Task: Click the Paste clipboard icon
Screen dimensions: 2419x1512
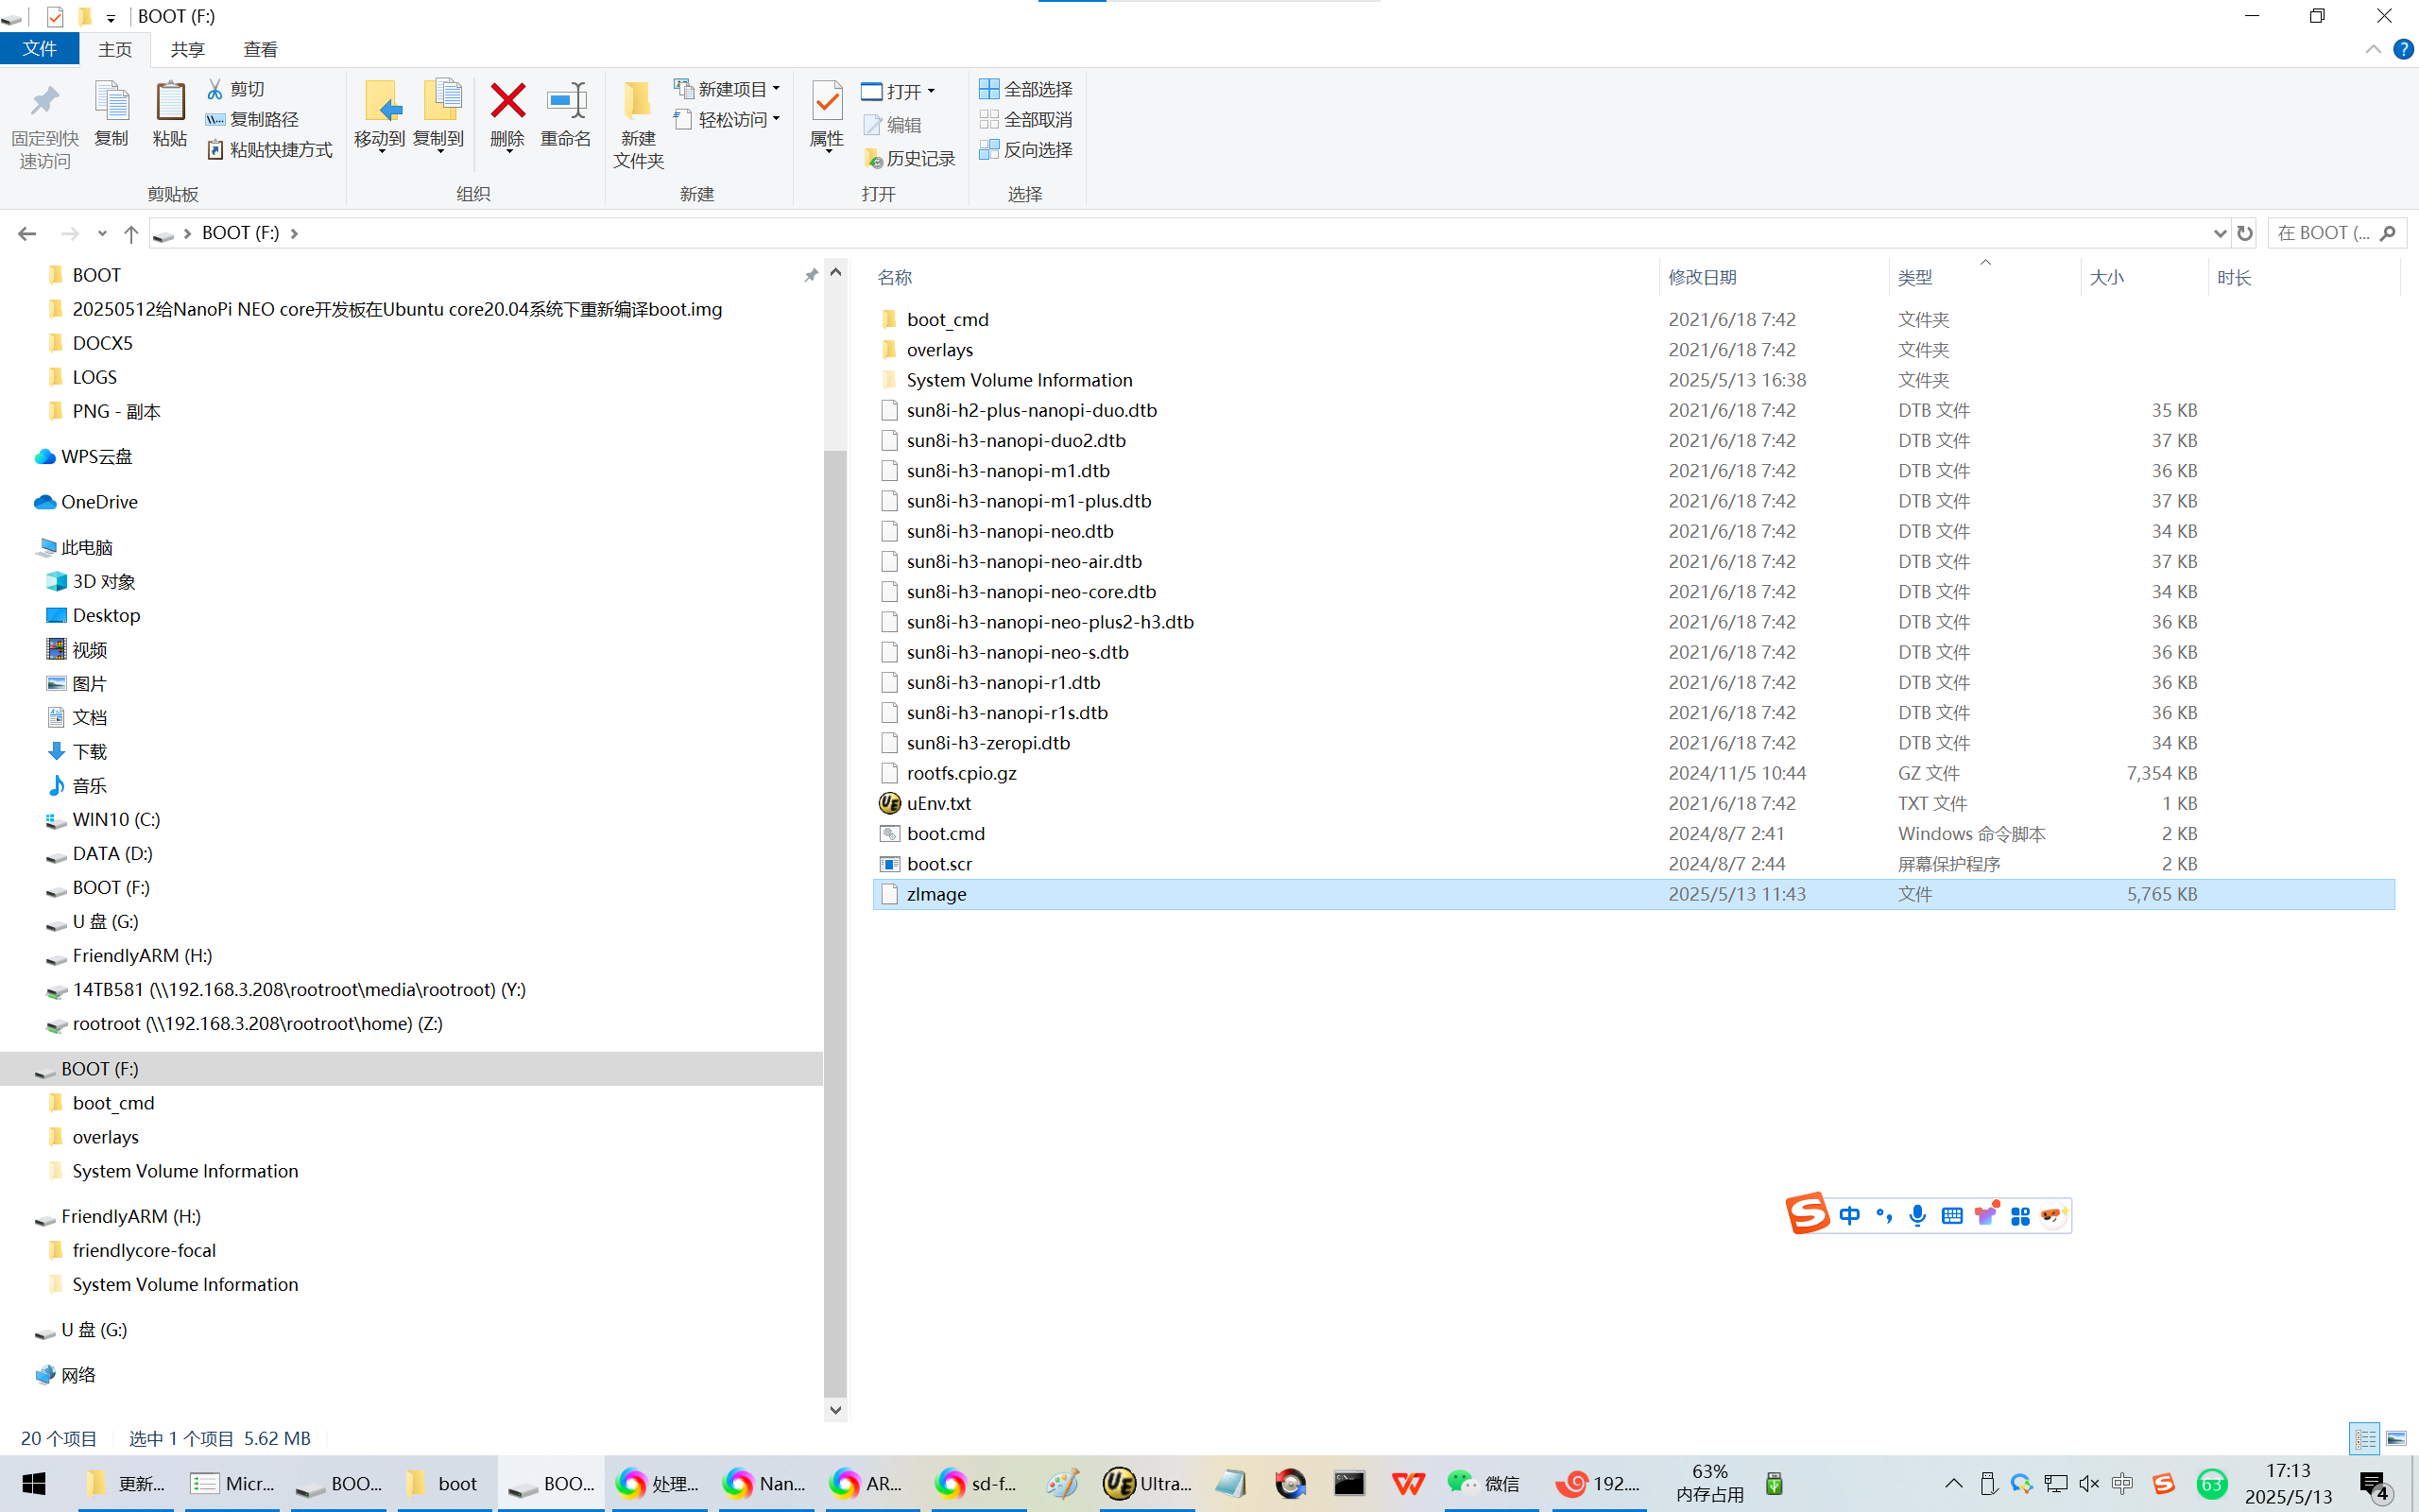Action: tap(170, 103)
